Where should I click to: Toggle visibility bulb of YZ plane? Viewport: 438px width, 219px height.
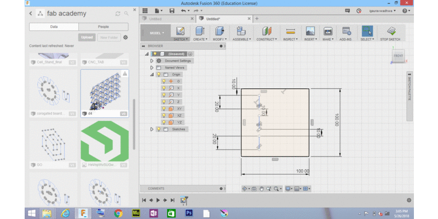click(164, 122)
